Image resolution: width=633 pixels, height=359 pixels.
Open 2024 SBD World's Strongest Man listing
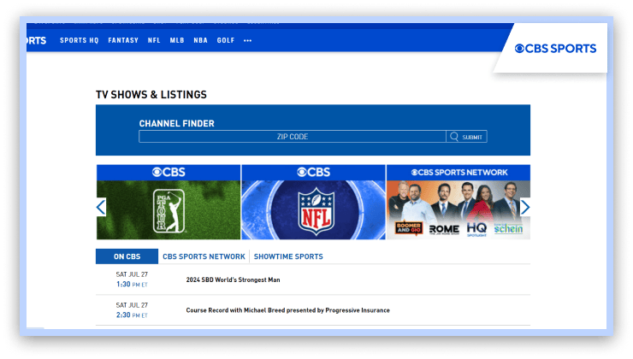[233, 280]
